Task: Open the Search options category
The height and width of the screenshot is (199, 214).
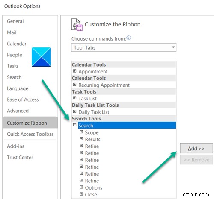Action: click(x=14, y=77)
